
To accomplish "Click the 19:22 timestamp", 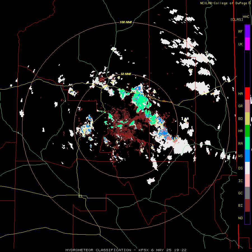I will tap(181, 250).
